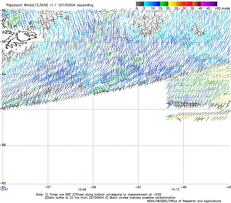Click the red 30–35 knots legend segment

tap(189, 4)
